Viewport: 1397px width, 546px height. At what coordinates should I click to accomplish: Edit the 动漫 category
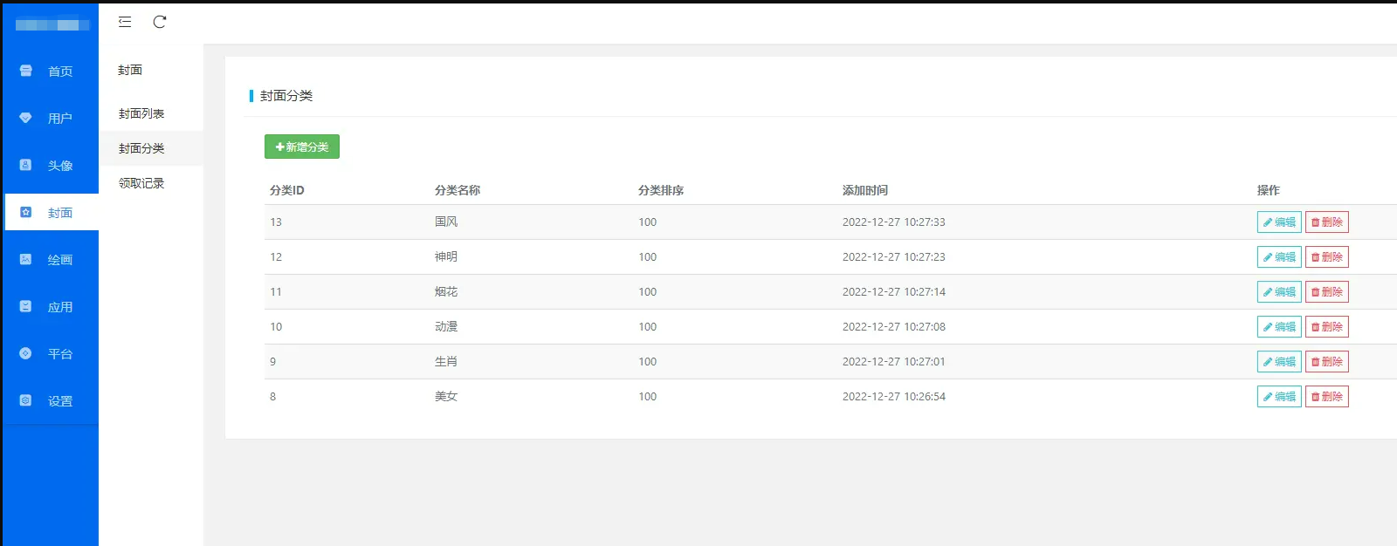pos(1279,326)
